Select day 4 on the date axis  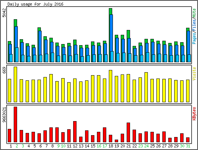click(x=29, y=146)
